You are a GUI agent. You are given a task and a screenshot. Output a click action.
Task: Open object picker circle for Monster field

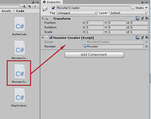point(146,46)
